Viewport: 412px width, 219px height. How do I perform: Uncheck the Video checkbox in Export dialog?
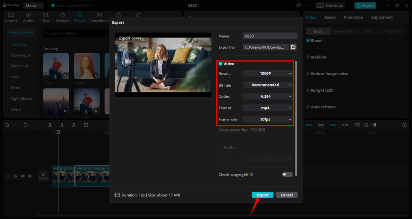[x=221, y=64]
